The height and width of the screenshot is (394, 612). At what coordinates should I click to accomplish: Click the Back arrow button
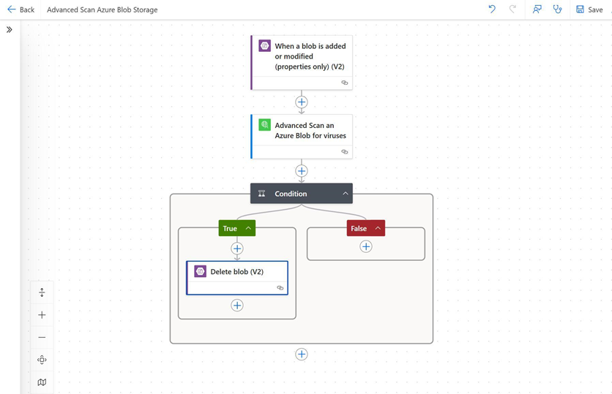coord(20,10)
